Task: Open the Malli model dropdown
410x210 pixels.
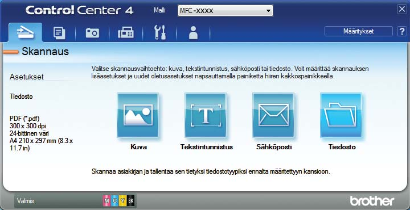Action: point(225,11)
